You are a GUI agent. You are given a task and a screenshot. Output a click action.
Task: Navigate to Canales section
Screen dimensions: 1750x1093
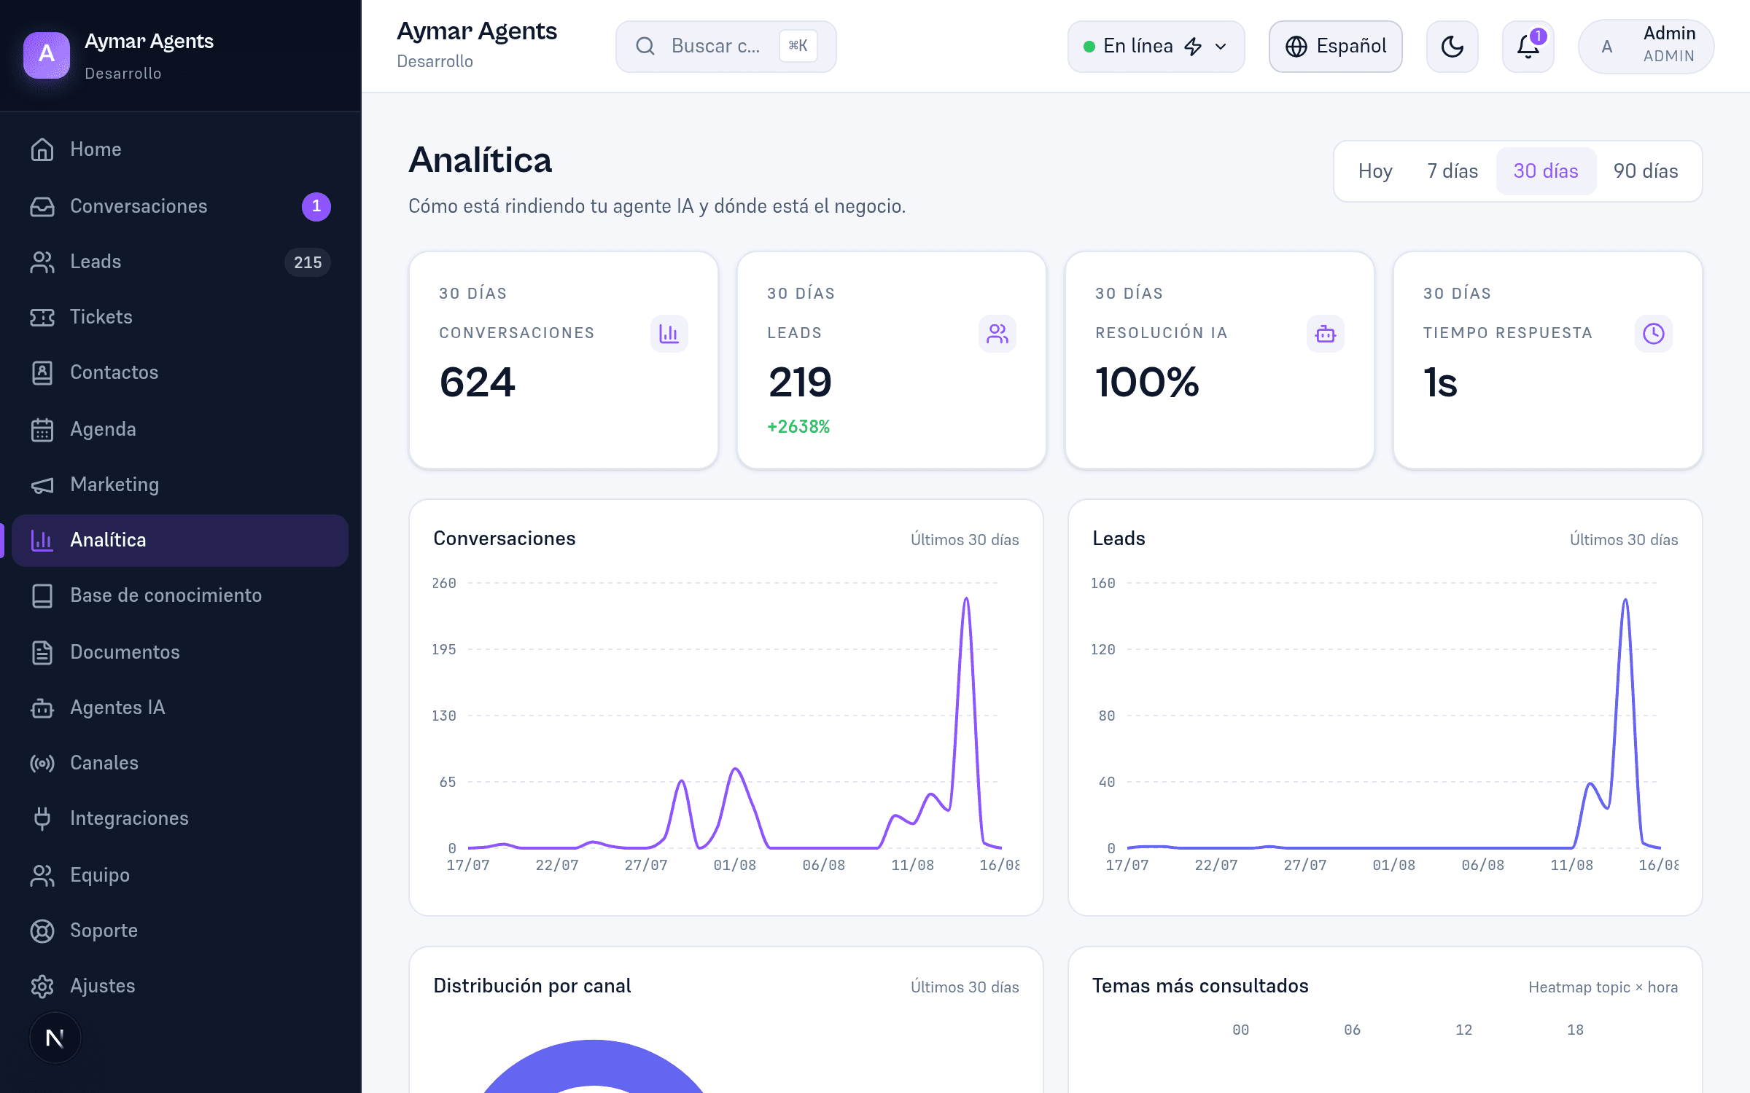(x=180, y=763)
